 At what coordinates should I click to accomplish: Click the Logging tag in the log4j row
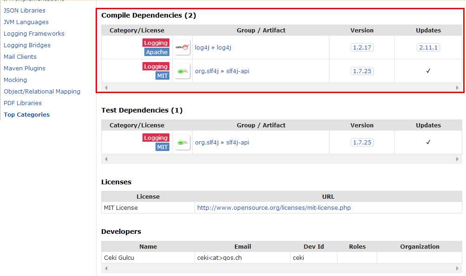click(156, 43)
